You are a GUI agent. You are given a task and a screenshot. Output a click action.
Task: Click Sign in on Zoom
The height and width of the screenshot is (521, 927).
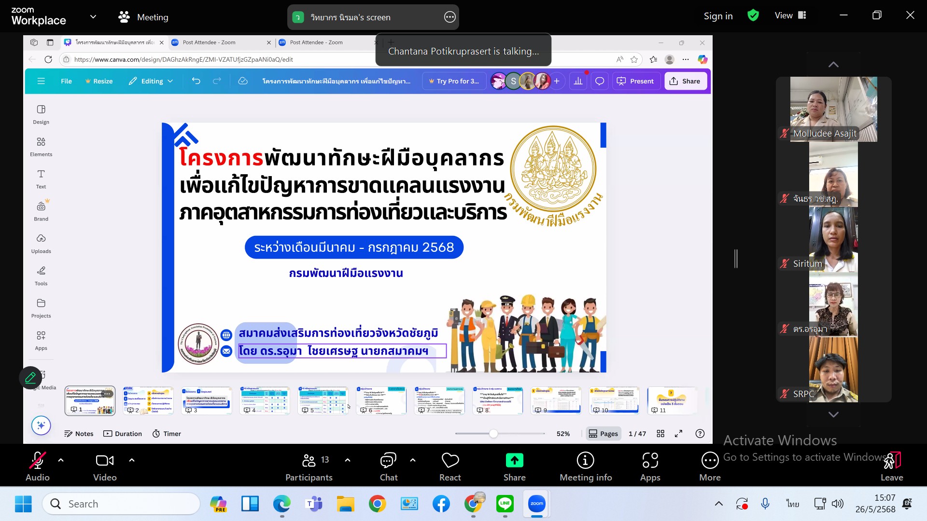718,16
